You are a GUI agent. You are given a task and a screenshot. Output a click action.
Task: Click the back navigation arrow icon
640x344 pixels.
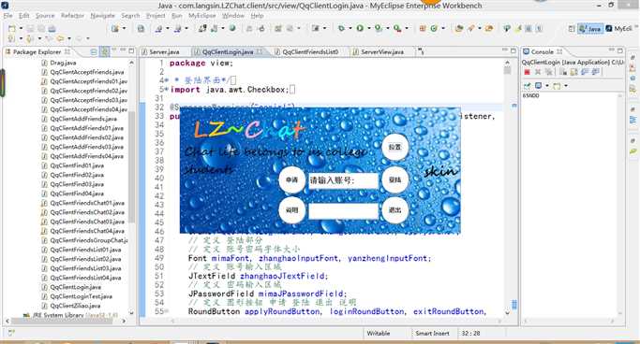pyautogui.click(x=60, y=38)
